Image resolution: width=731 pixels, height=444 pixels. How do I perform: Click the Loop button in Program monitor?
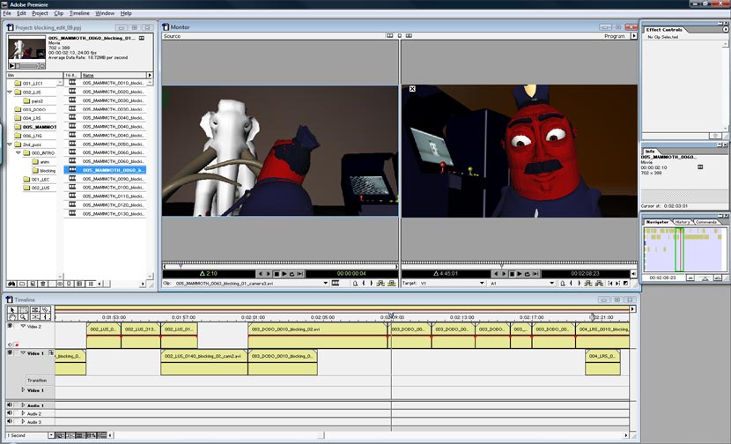[528, 274]
